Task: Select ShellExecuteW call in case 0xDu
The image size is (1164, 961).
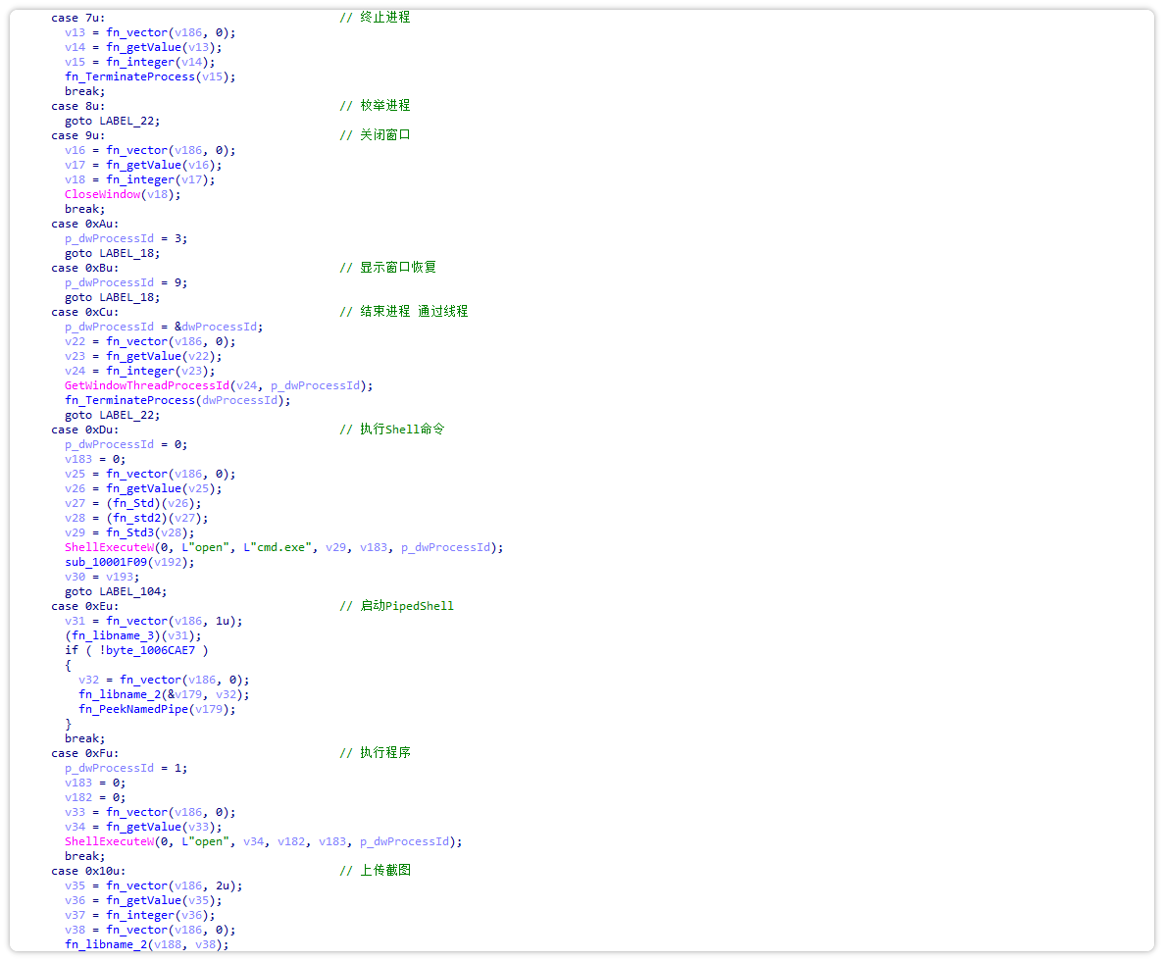Action: (x=105, y=546)
